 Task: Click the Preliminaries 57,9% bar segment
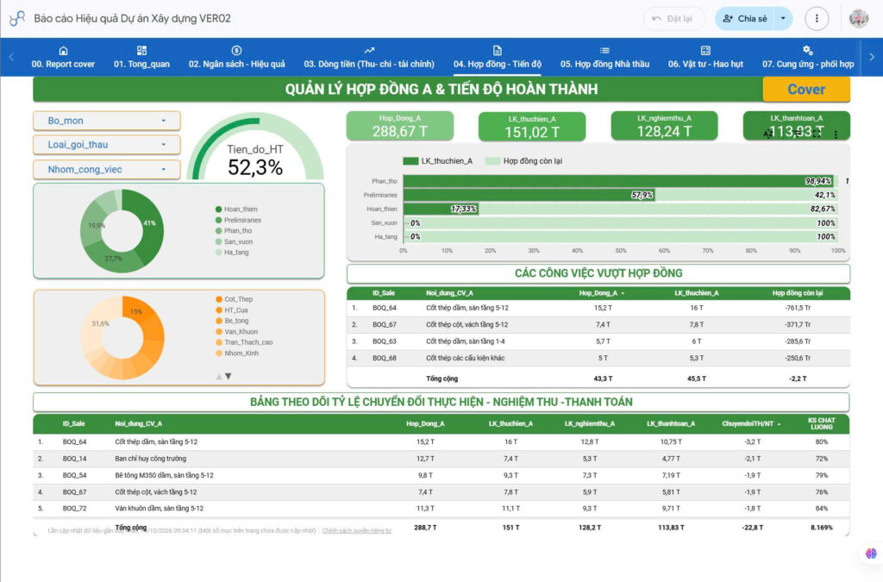[x=529, y=195]
